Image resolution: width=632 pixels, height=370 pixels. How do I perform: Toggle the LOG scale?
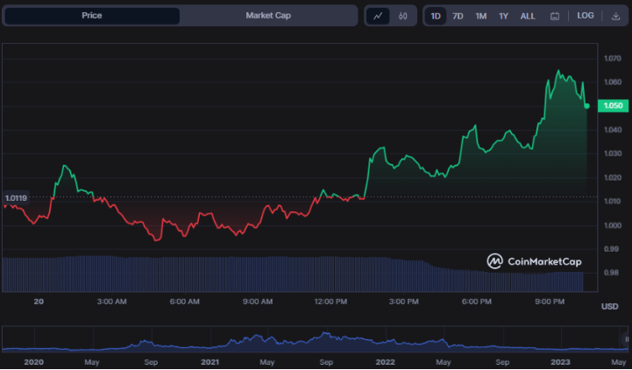[586, 16]
